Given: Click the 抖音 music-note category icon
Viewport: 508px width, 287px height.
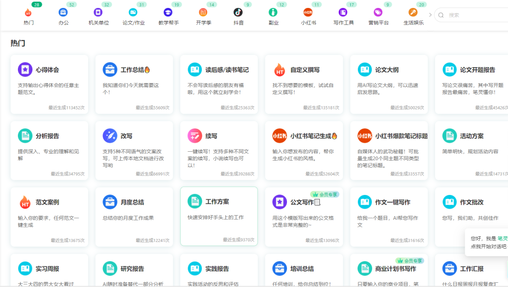Looking at the screenshot, I should [x=238, y=11].
